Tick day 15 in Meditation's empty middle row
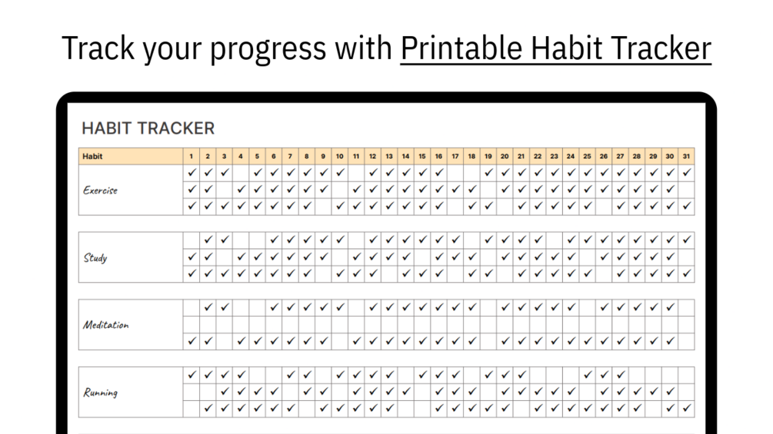Viewport: 773px width, 434px height. click(x=422, y=324)
